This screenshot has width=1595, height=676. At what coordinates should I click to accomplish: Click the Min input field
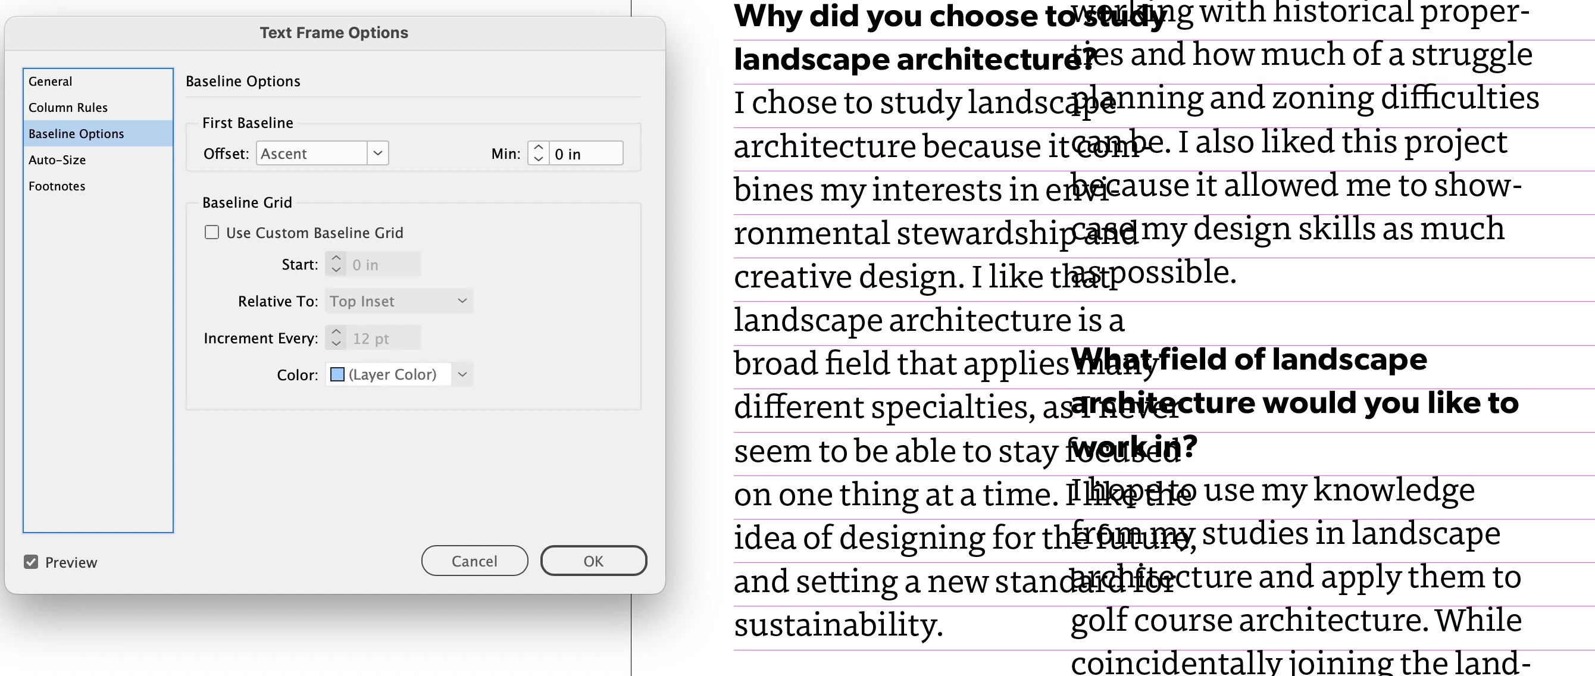[585, 154]
